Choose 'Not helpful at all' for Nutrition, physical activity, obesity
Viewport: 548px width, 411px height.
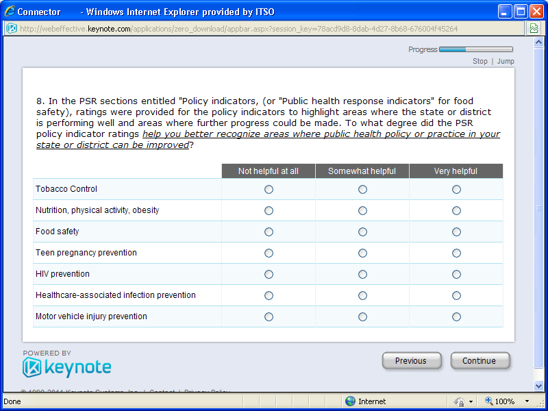(x=269, y=211)
